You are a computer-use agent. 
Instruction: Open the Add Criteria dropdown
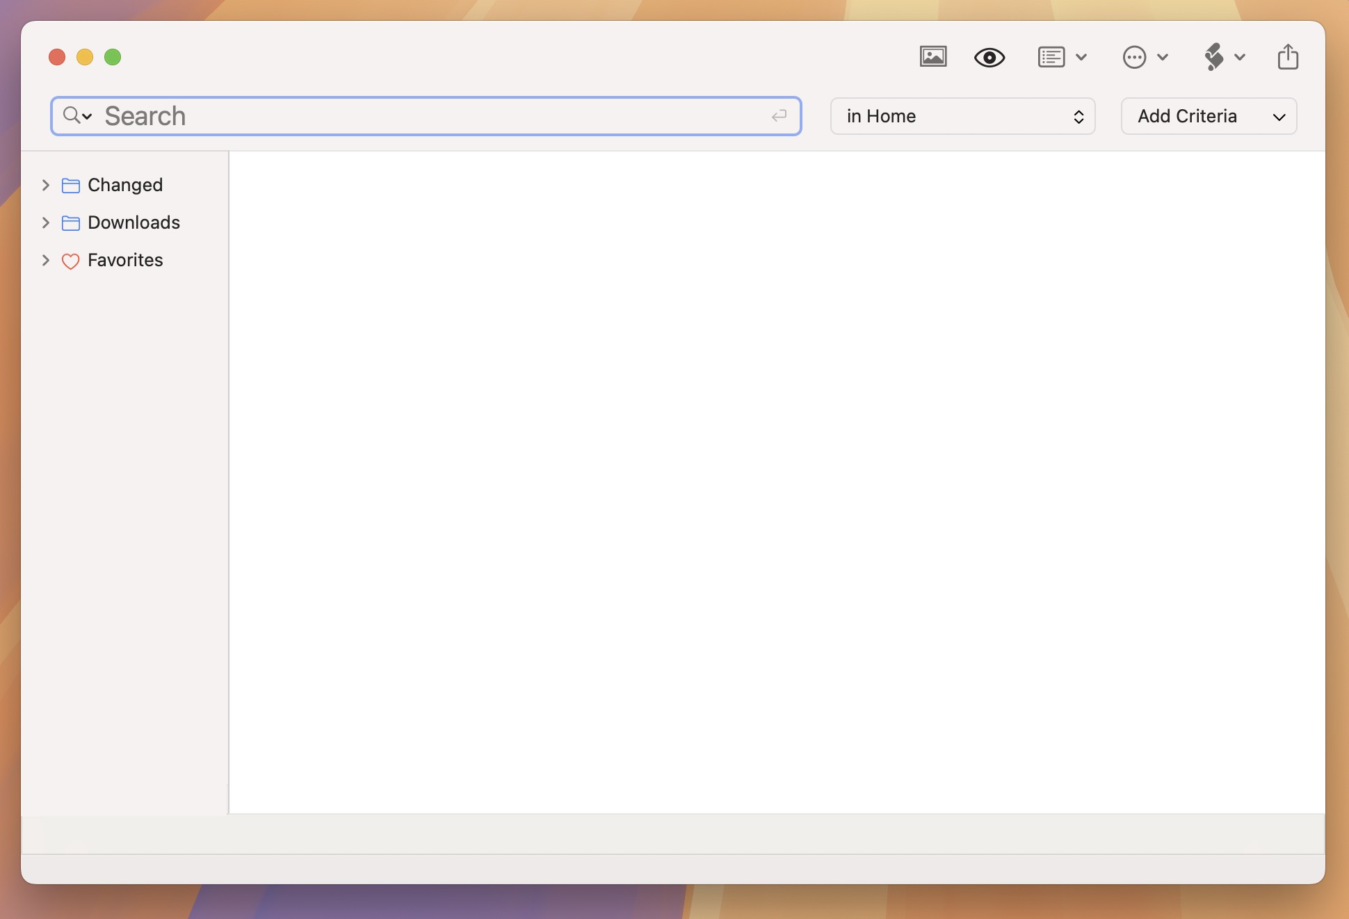point(1209,116)
